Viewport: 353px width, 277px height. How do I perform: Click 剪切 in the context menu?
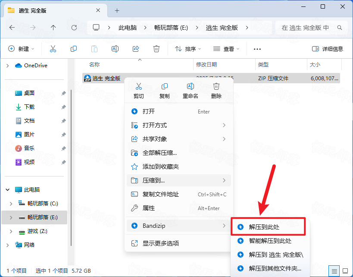(138, 91)
